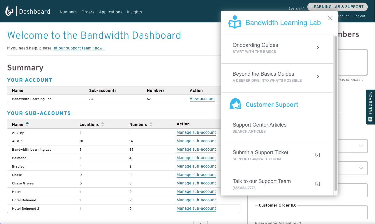Open Support Center Articles item
The image size is (375, 224).
277,129
